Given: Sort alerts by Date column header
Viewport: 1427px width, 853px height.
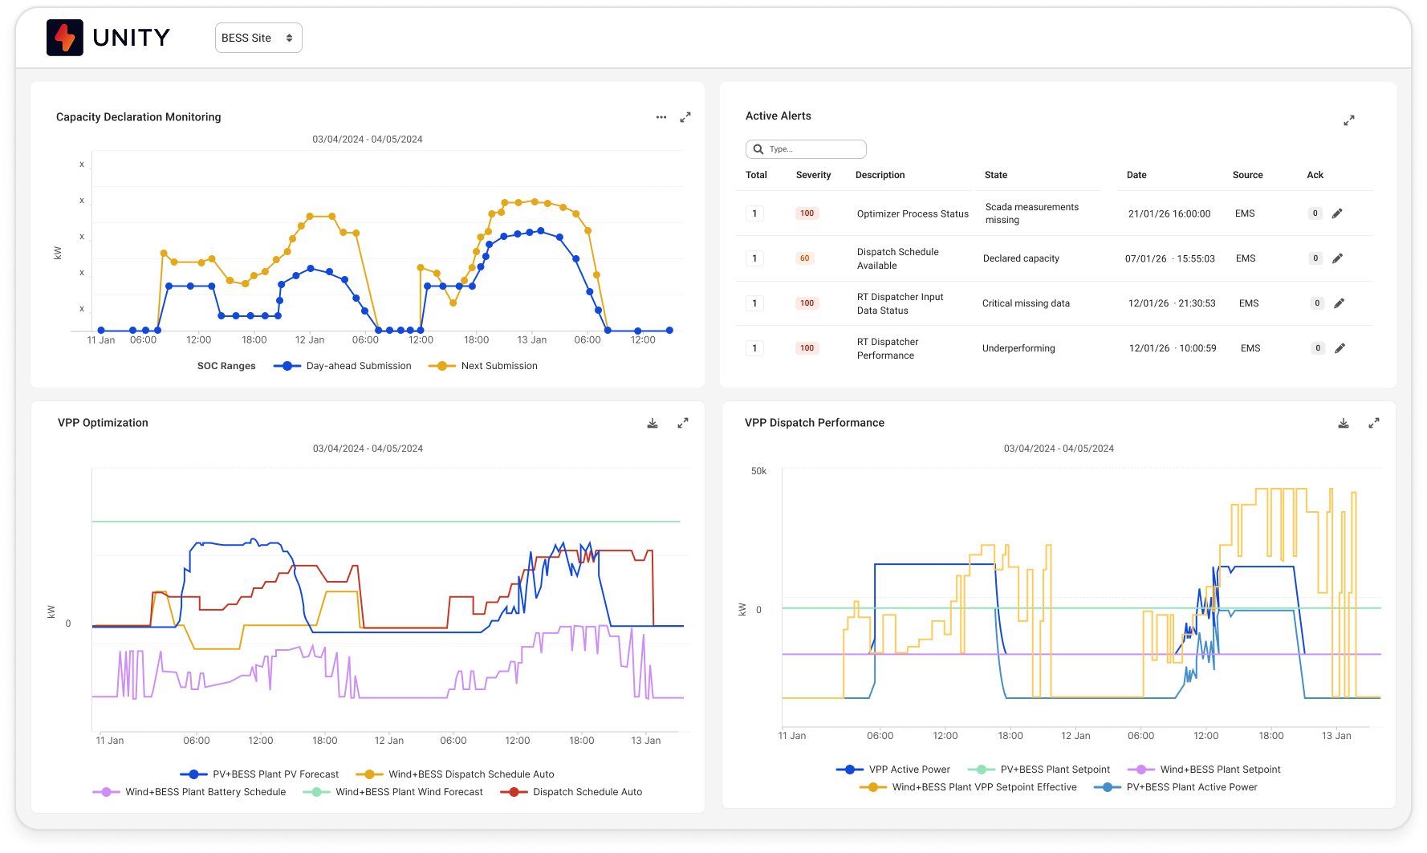Looking at the screenshot, I should pos(1136,175).
